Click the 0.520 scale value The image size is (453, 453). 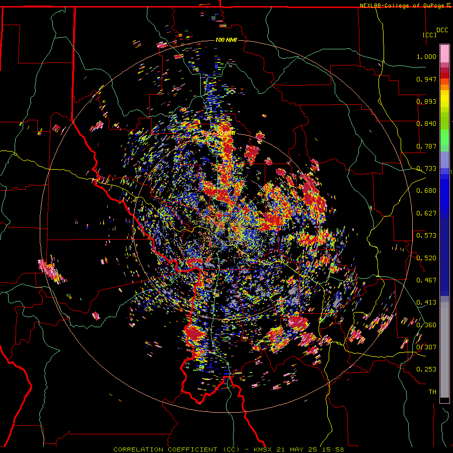click(426, 258)
